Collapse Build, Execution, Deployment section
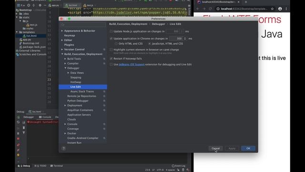This screenshot has width=305, height=172. tap(62, 54)
